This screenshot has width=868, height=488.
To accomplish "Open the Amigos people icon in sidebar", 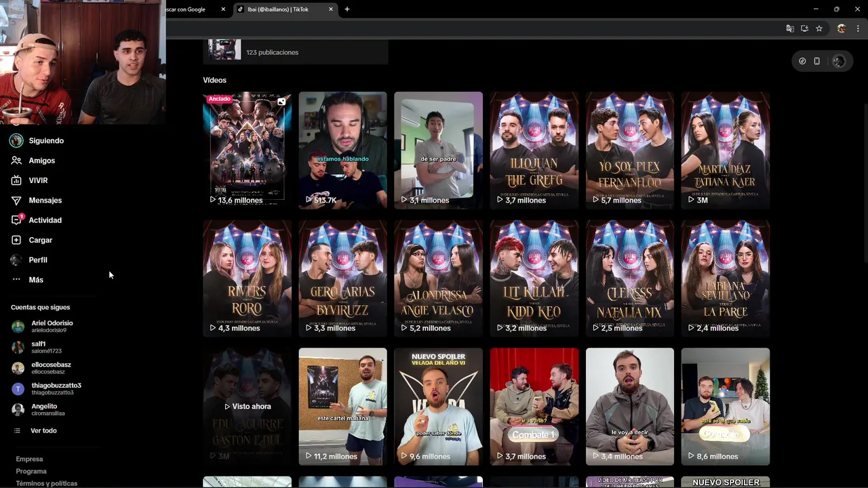I will [16, 161].
